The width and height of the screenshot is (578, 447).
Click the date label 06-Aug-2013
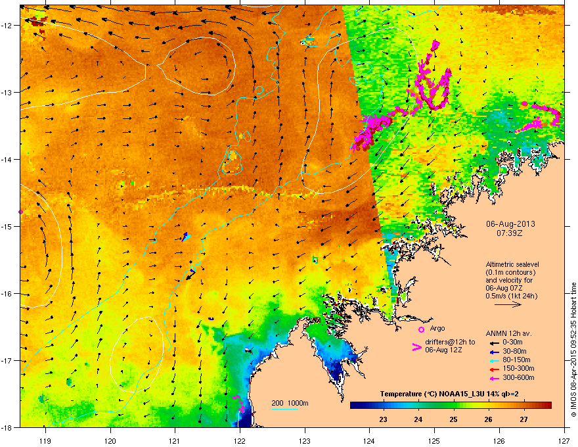click(510, 224)
